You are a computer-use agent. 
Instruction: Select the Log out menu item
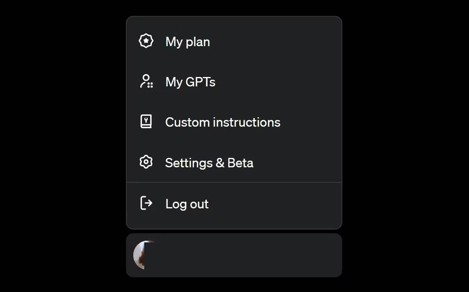tap(234, 204)
